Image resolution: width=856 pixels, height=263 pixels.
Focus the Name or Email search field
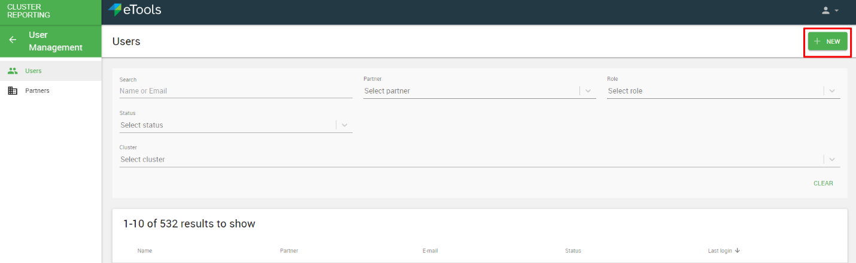[x=236, y=91]
